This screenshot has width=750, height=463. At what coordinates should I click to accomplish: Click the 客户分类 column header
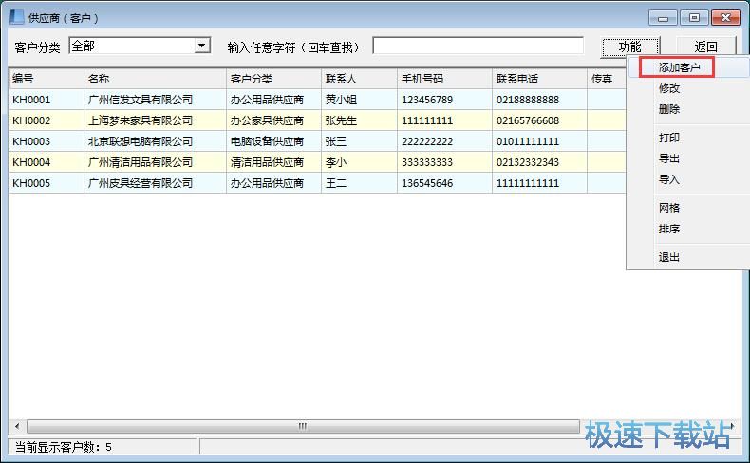pos(273,79)
